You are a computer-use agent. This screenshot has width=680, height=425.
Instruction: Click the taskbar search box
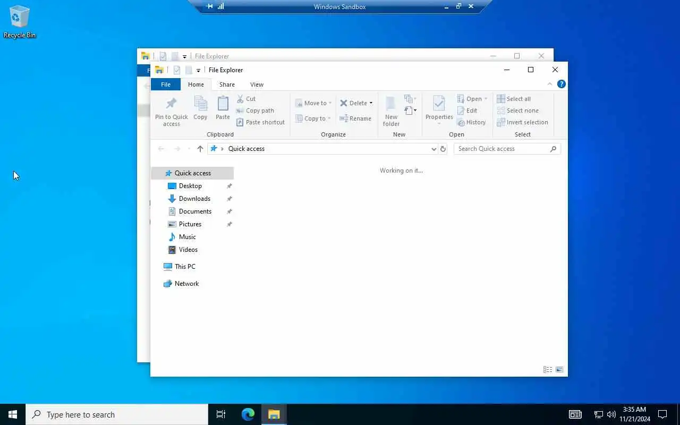pos(117,414)
